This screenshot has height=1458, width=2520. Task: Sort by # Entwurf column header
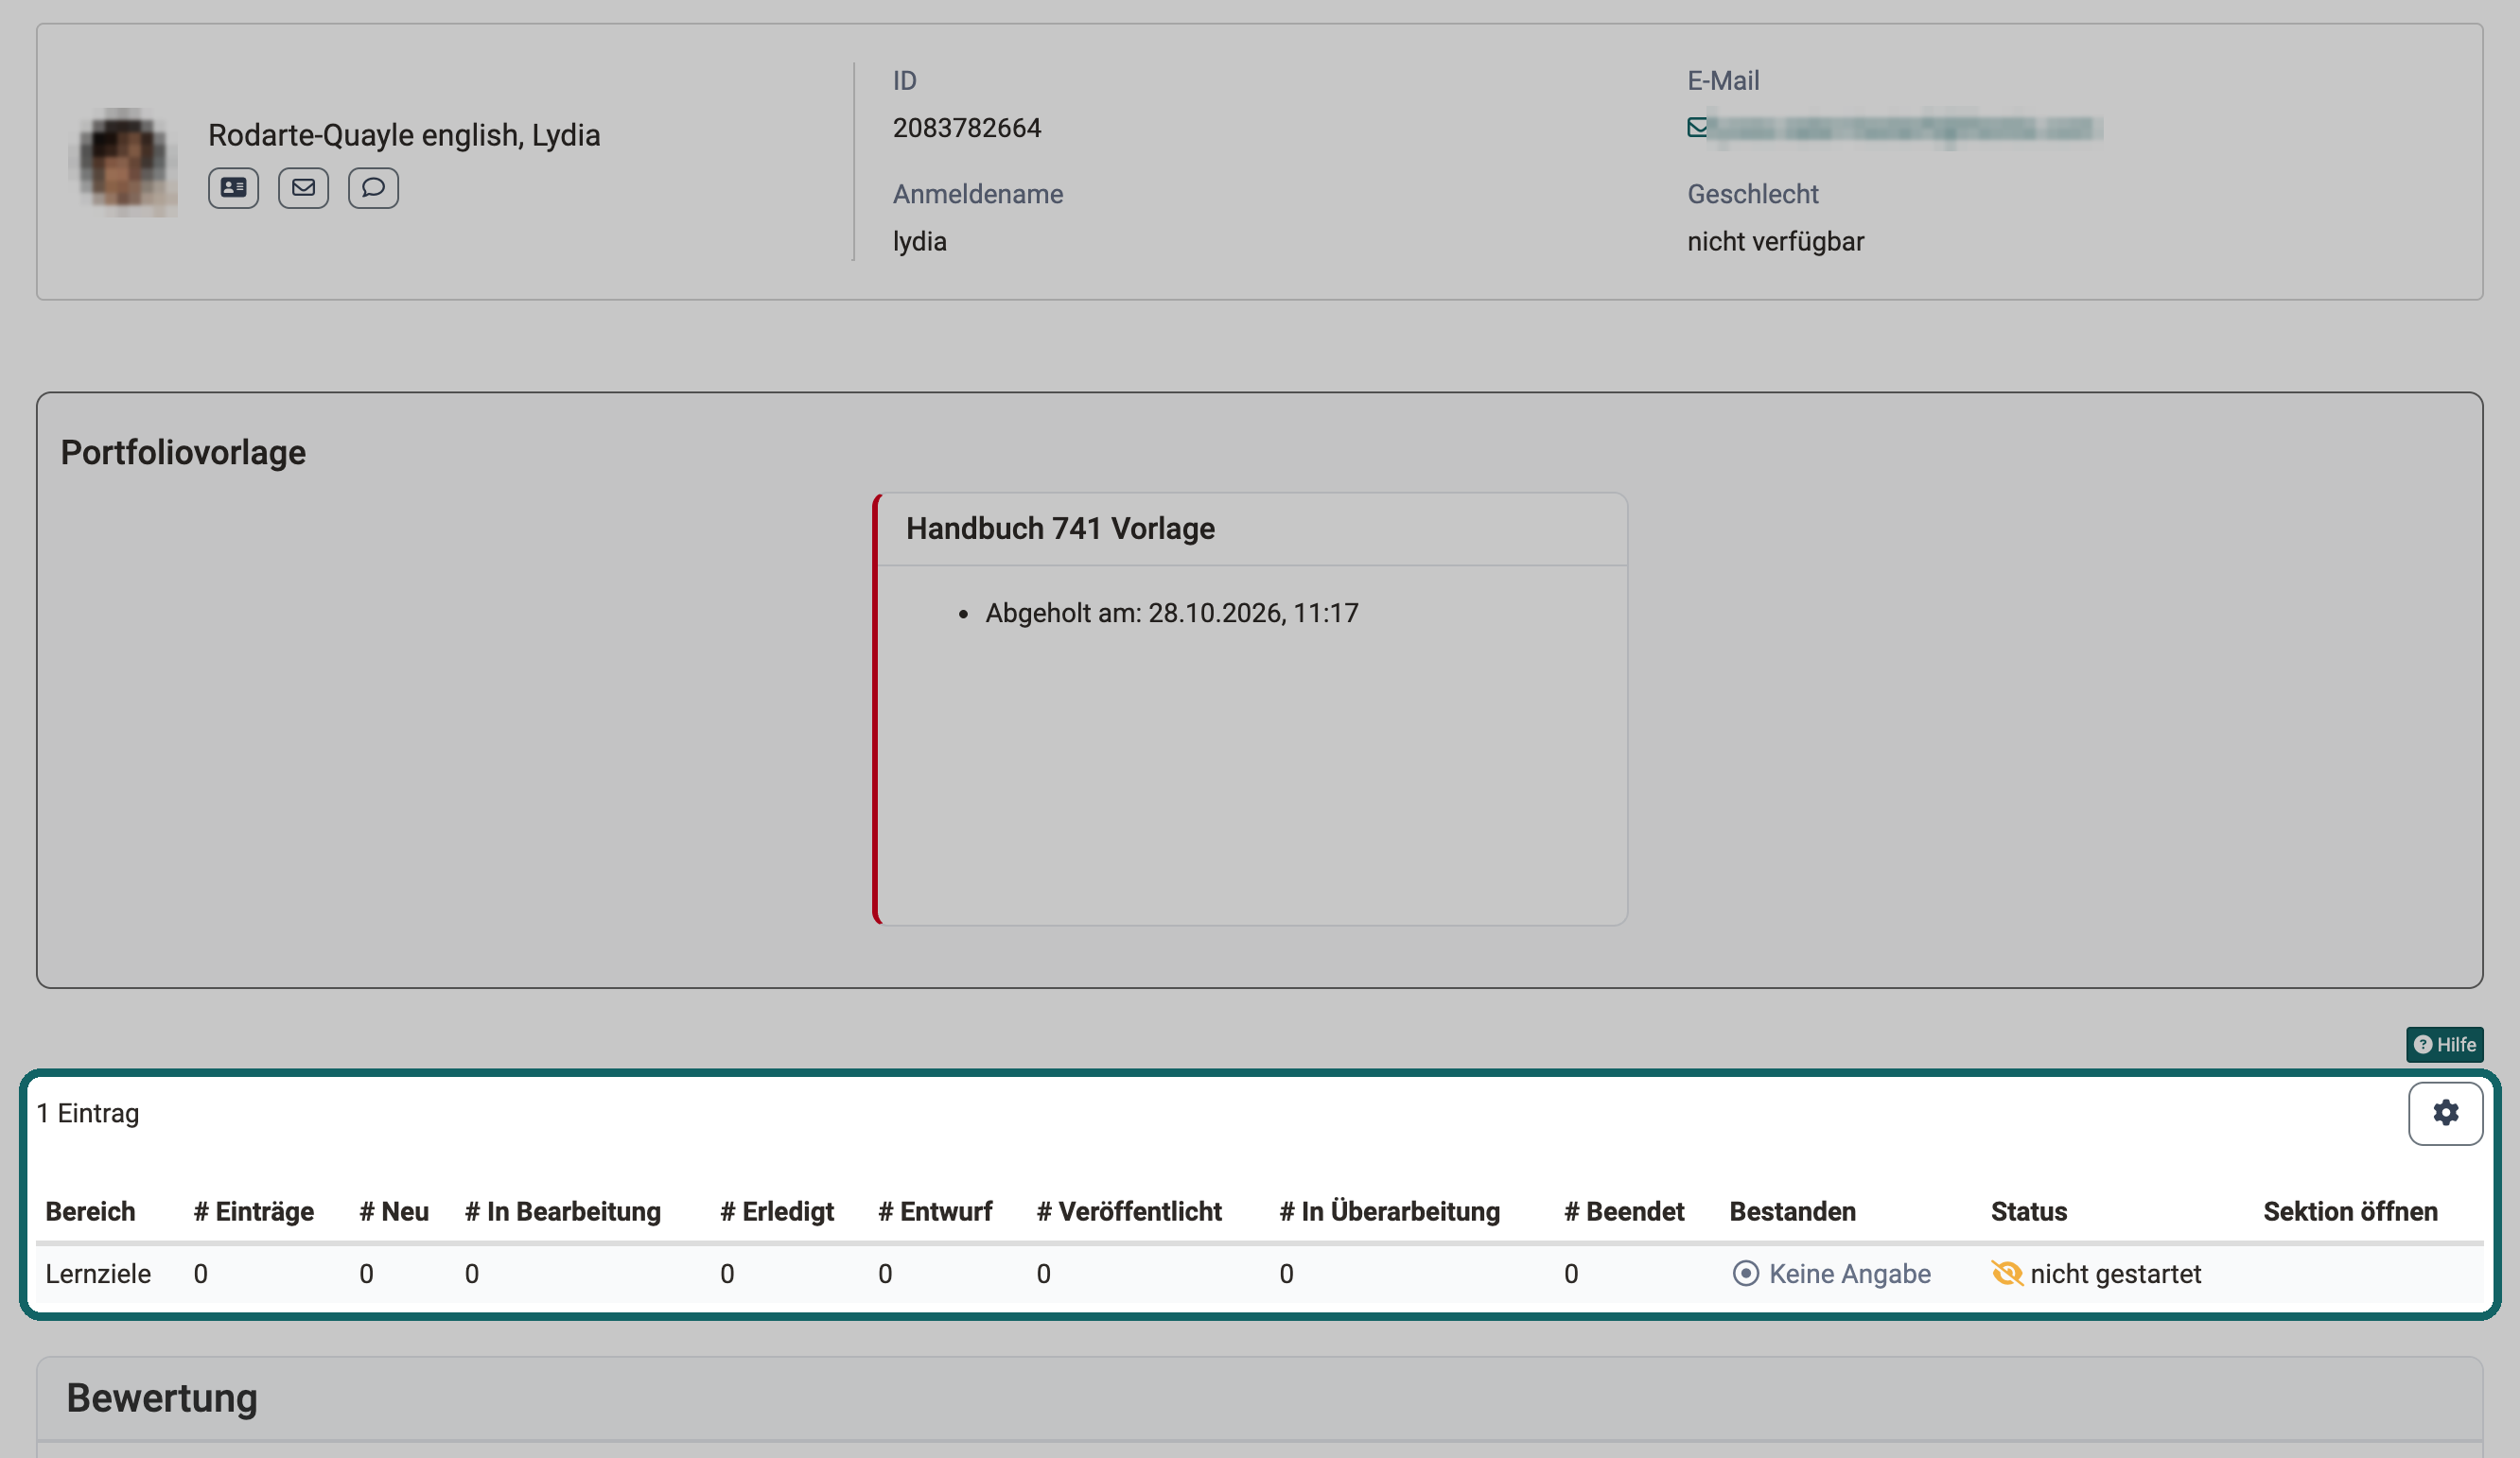point(935,1211)
